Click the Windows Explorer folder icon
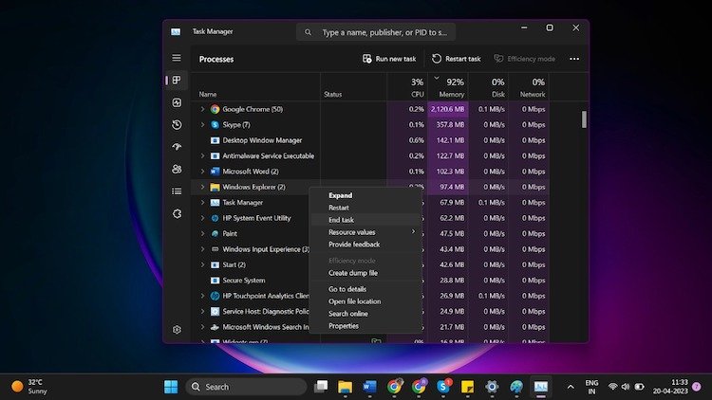This screenshot has width=712, height=400. [215, 187]
